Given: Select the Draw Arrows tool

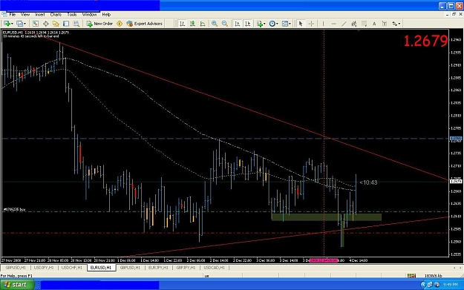Looking at the screenshot, I should (395, 24).
